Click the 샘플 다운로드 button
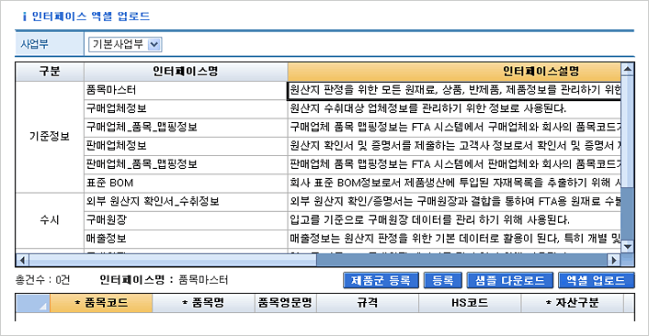This screenshot has height=336, width=649. click(x=510, y=280)
